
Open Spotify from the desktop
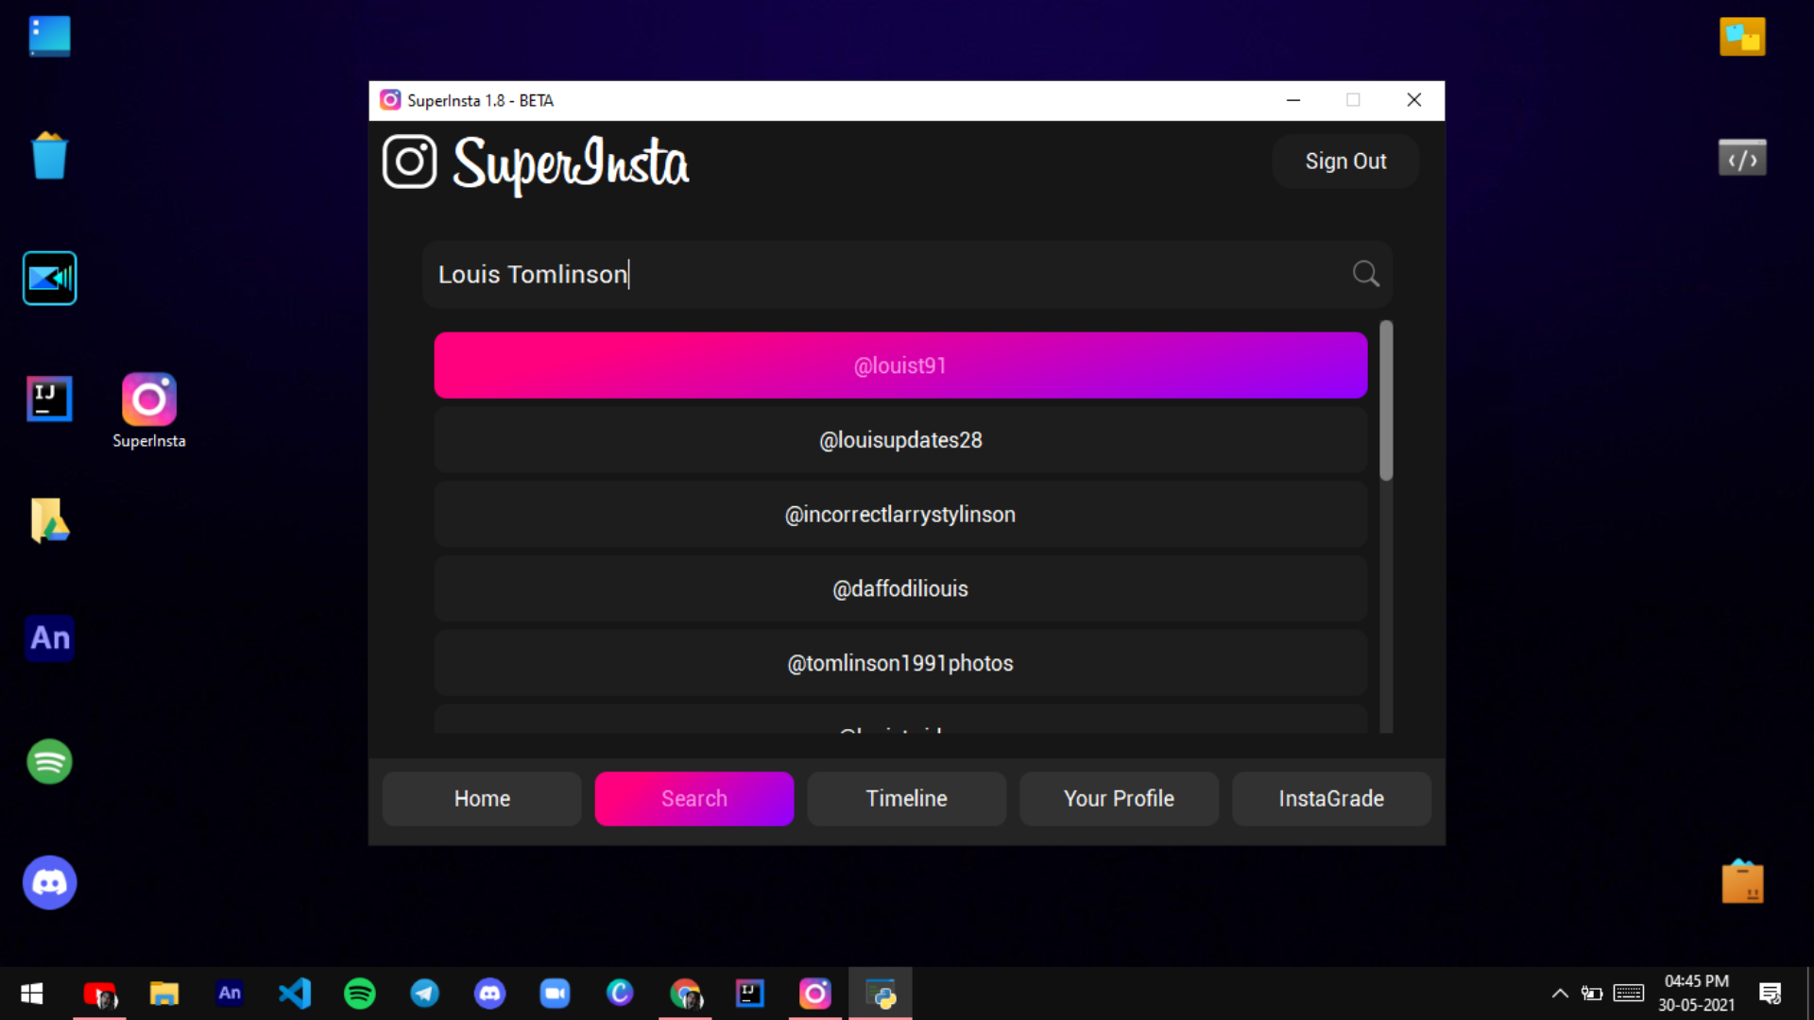pyautogui.click(x=49, y=761)
